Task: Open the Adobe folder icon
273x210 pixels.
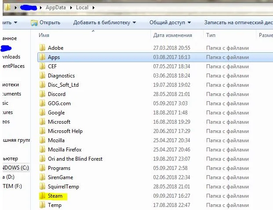Action: click(x=42, y=48)
